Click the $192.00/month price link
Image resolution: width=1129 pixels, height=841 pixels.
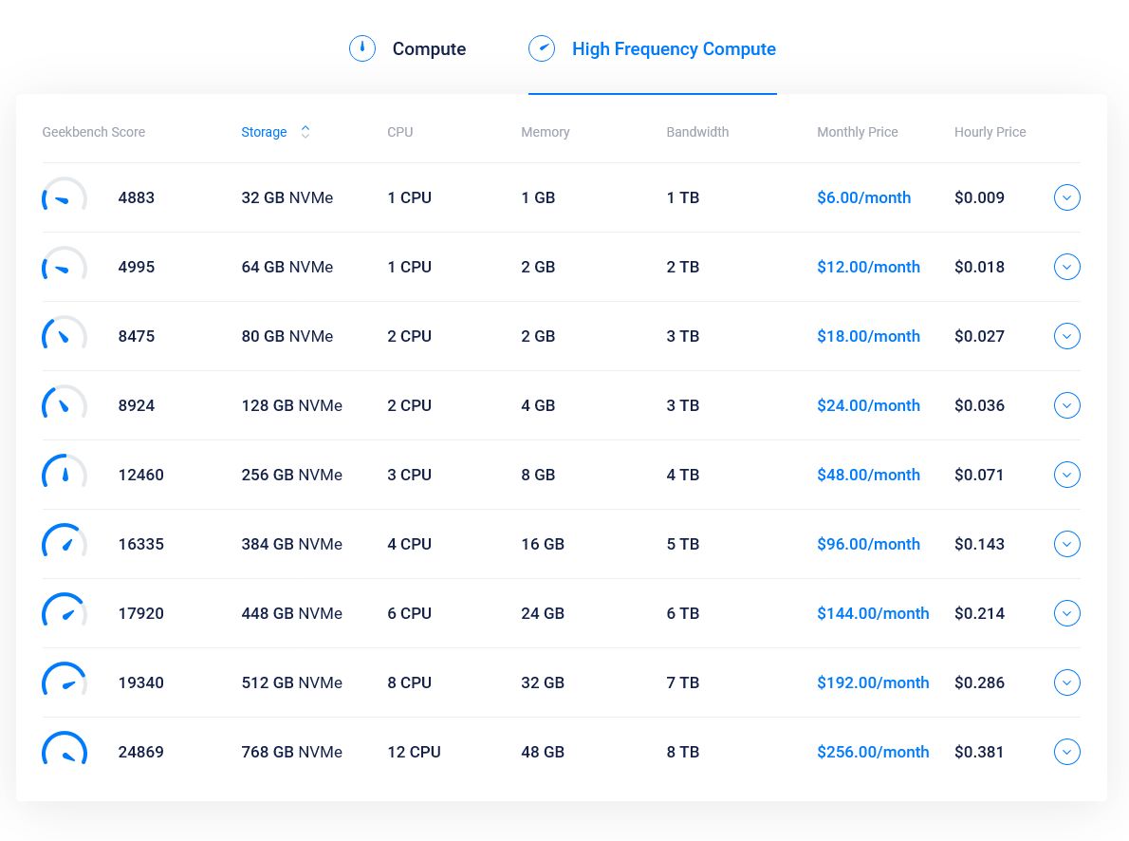point(873,682)
